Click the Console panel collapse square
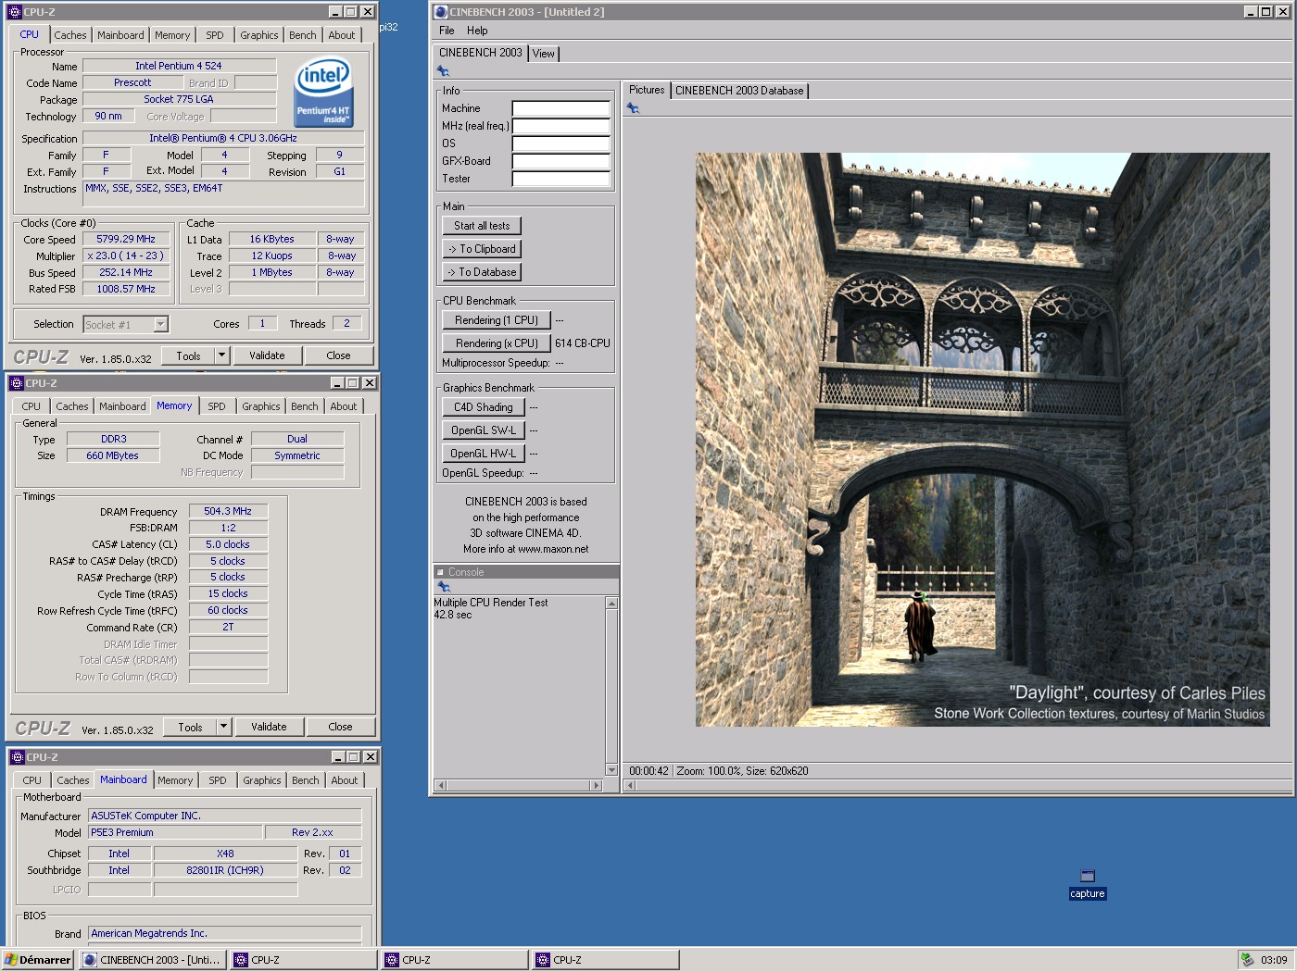1297x972 pixels. [x=440, y=572]
